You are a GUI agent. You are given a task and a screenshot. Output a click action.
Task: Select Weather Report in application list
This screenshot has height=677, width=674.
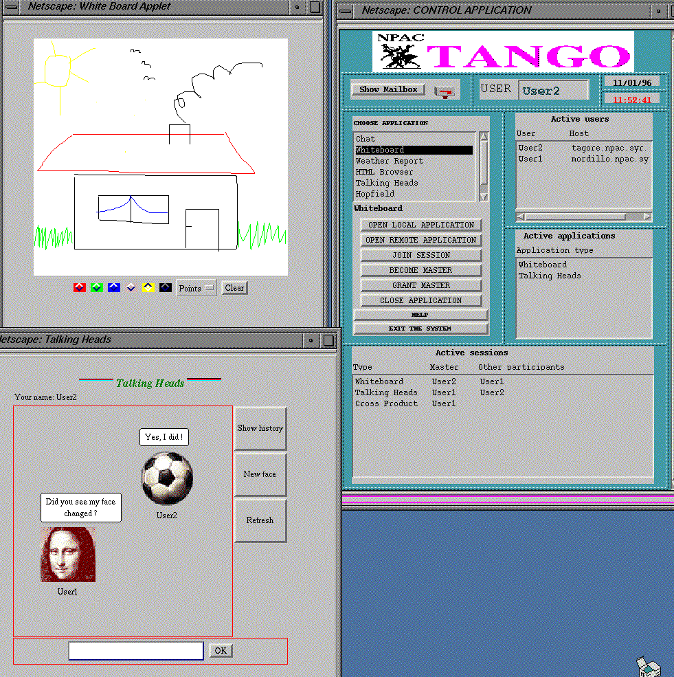click(414, 161)
